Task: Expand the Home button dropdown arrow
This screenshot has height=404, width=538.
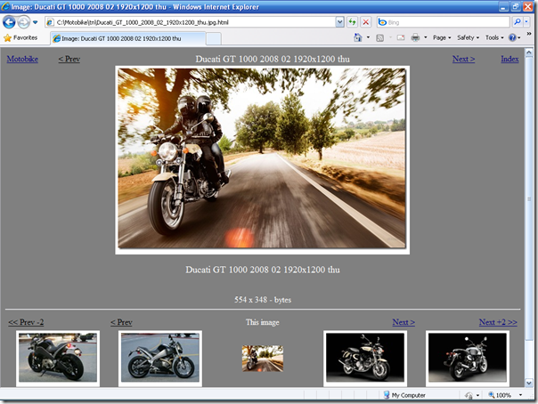Action: pos(368,37)
